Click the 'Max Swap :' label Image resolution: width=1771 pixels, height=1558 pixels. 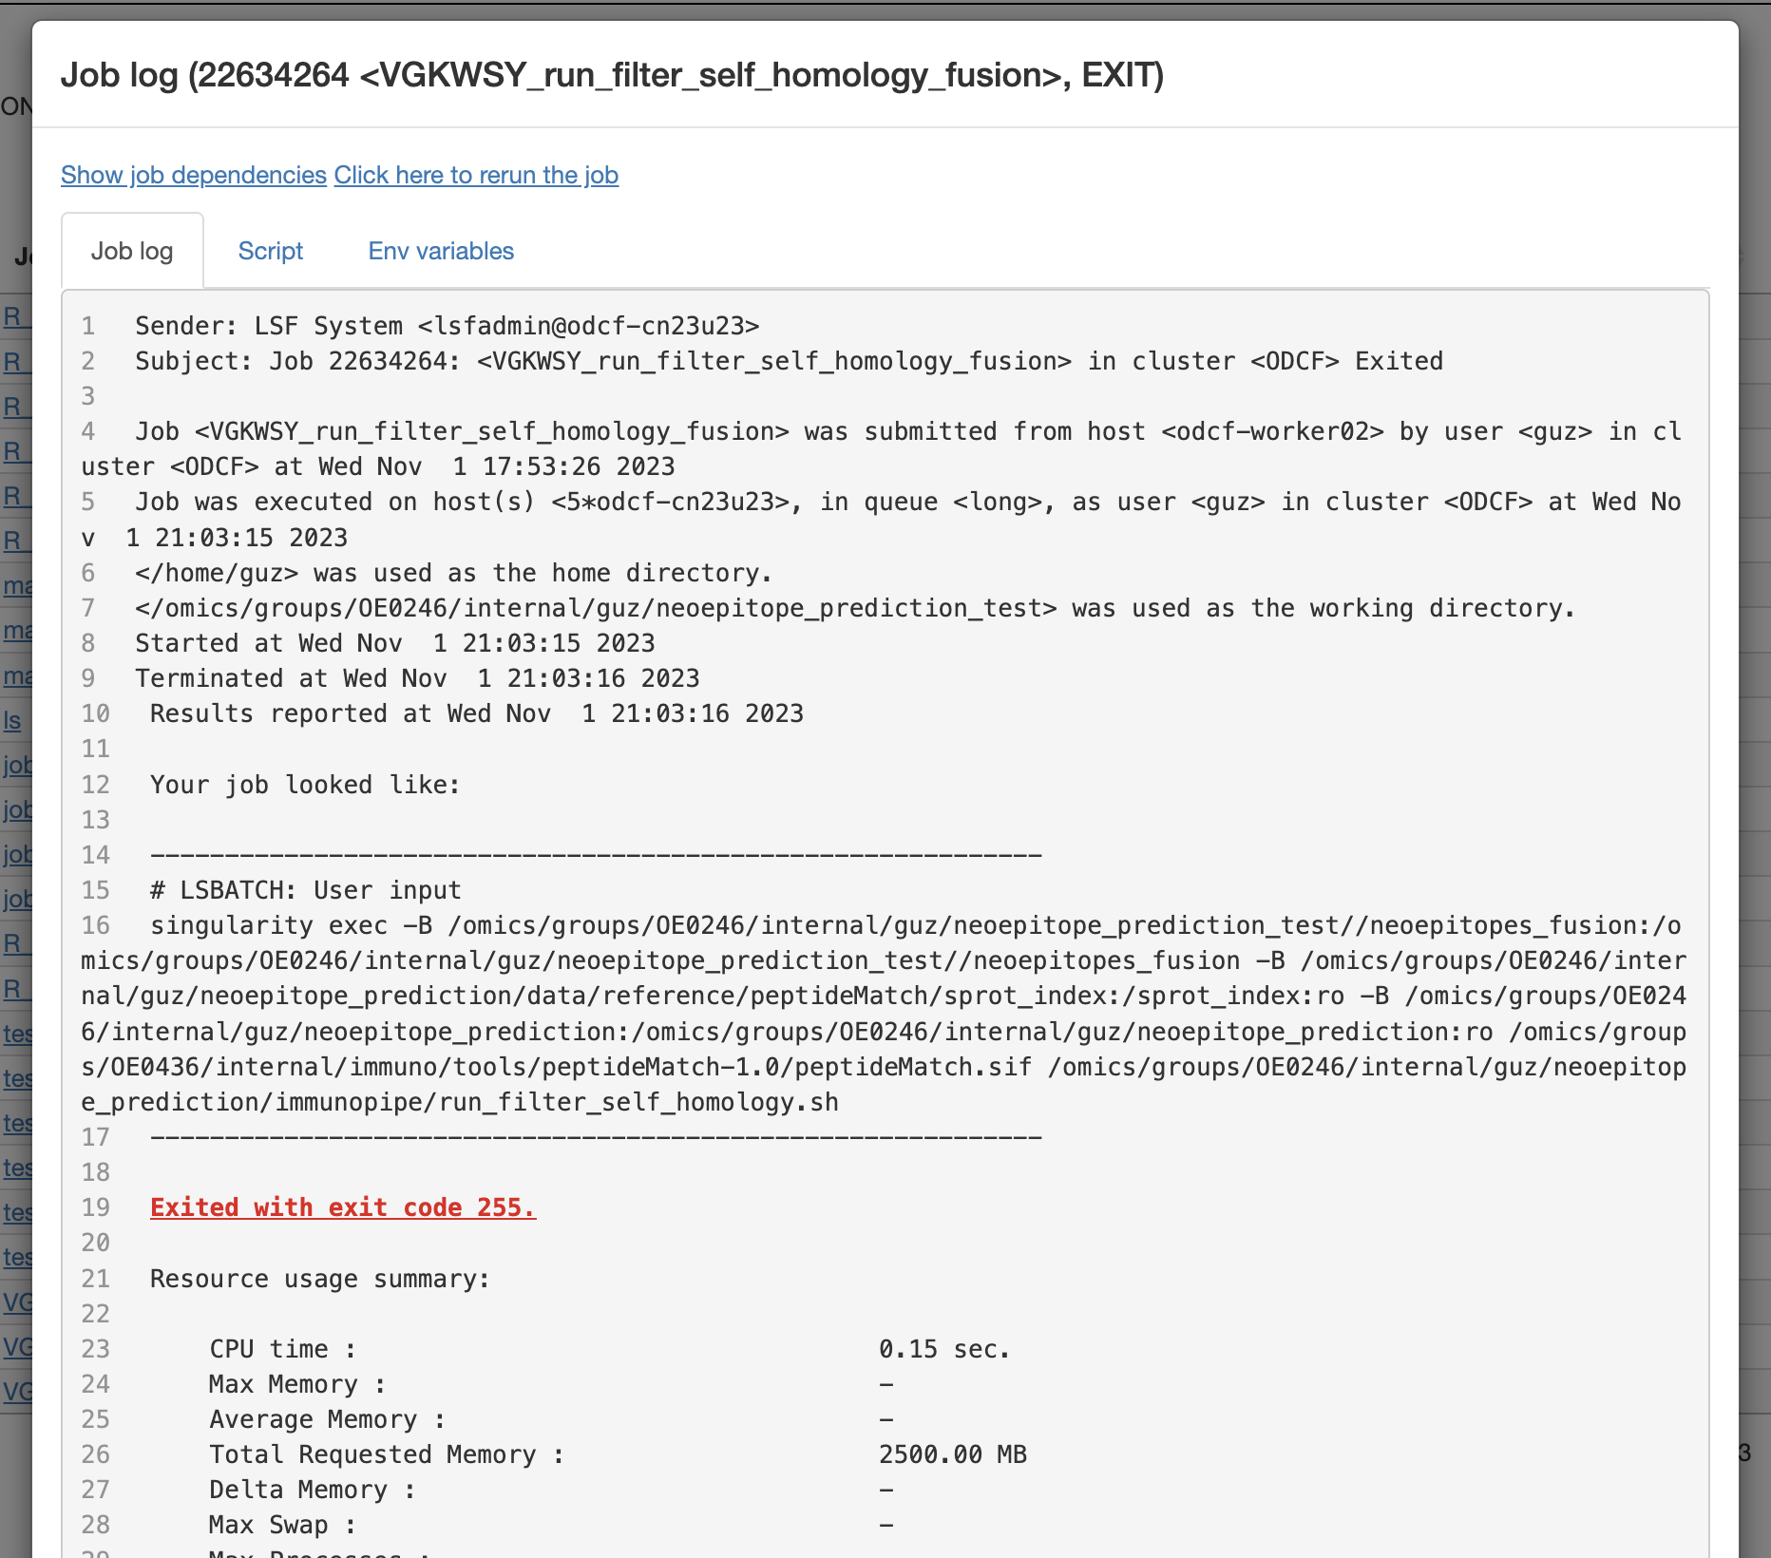(283, 1525)
